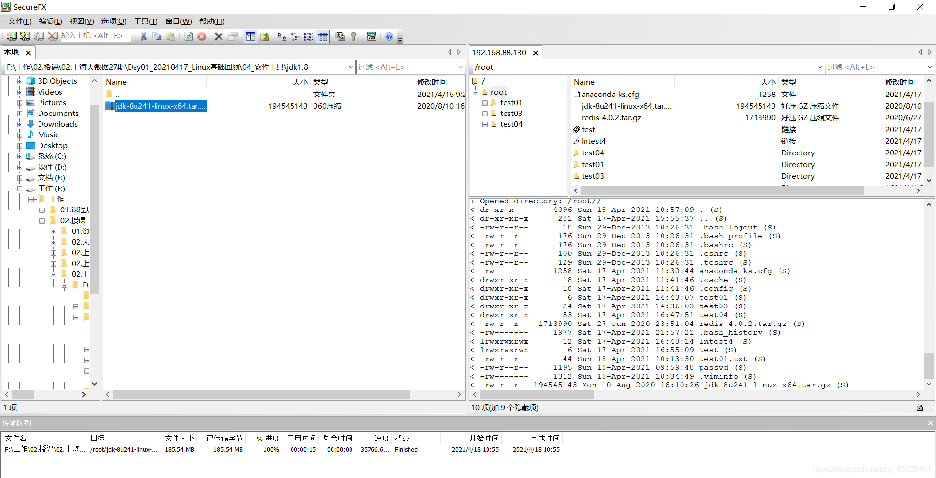Sort transfer queue by 状态 column
Image resolution: width=936 pixels, height=478 pixels.
click(x=402, y=439)
